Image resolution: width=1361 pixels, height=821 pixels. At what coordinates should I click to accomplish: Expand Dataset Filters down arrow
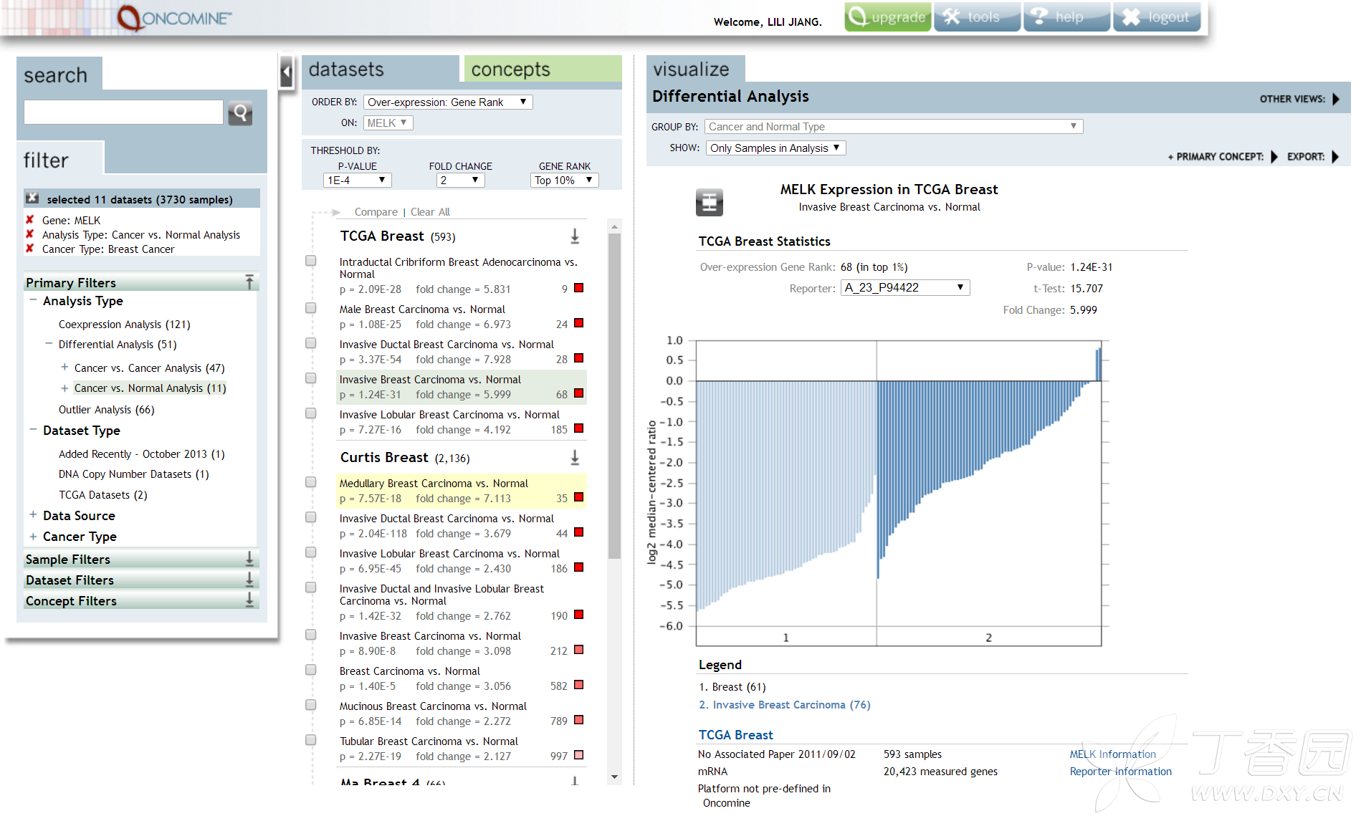(249, 580)
